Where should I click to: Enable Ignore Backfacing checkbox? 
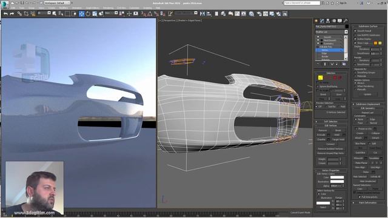point(318,87)
